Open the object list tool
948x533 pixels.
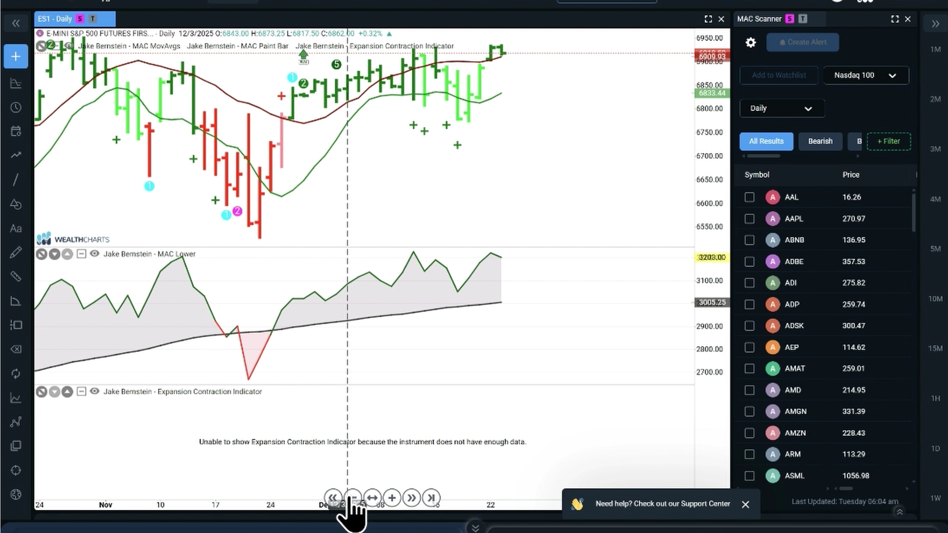click(16, 325)
